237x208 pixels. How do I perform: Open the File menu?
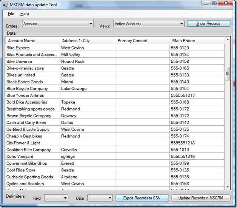point(11,14)
